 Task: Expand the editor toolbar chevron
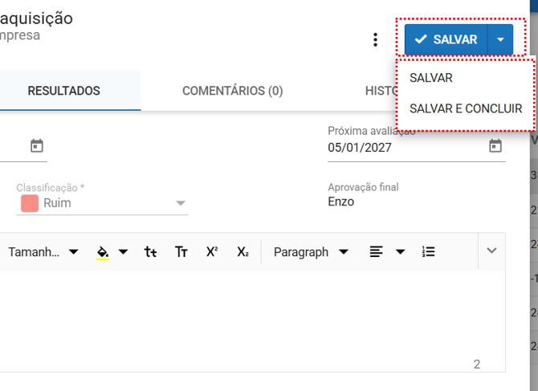[492, 251]
